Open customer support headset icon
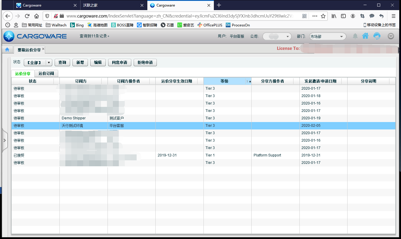The image size is (401, 239). point(377,36)
